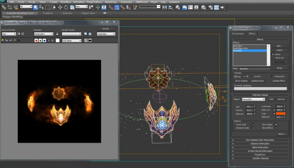Toggle red channel display

tap(36, 41)
